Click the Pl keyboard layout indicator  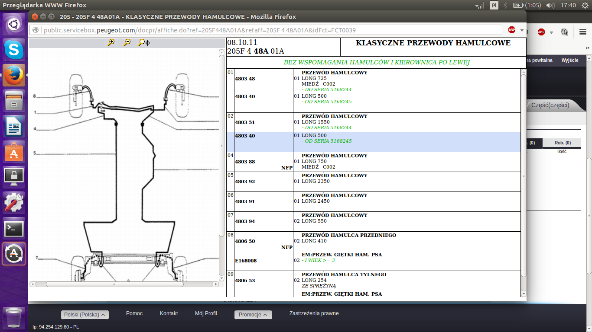point(494,5)
